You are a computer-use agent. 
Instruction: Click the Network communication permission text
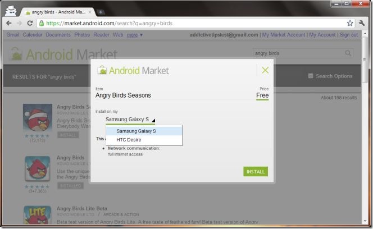[134, 148]
